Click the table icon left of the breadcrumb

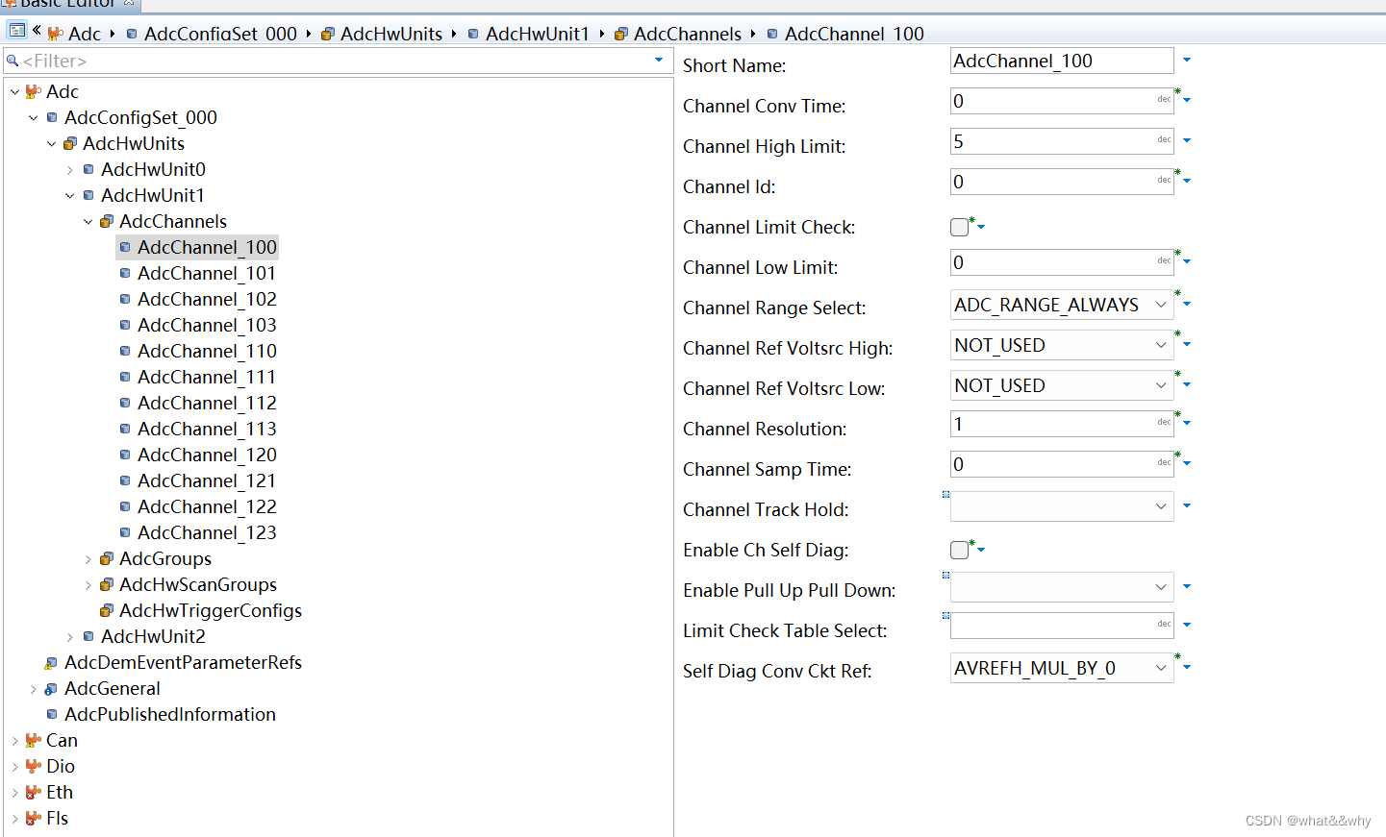coord(16,31)
